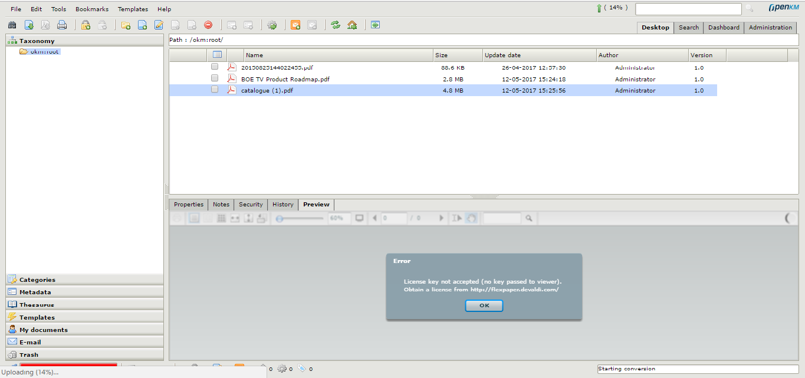Click the green refresh arrows icon
This screenshot has height=378, width=805.
[x=336, y=25]
